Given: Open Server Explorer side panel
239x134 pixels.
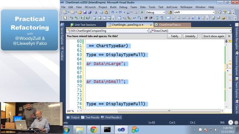Looking at the screenshot, I should pyautogui.click(x=62, y=34).
